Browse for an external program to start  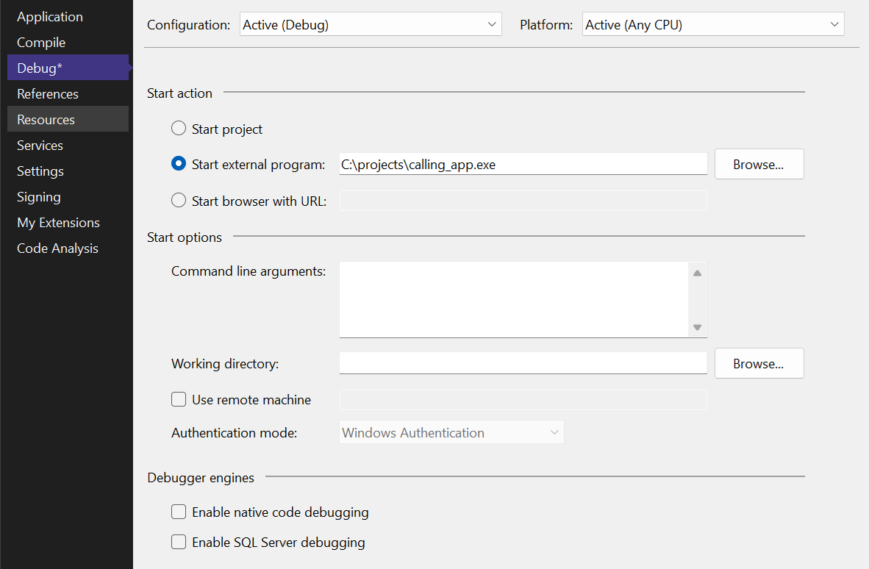759,164
